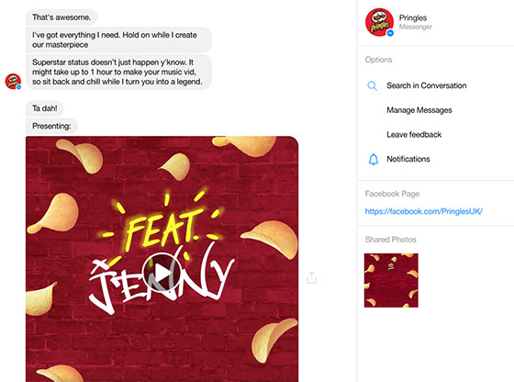Select the "That's awesome." message bubble
This screenshot has width=514, height=382.
(x=61, y=17)
